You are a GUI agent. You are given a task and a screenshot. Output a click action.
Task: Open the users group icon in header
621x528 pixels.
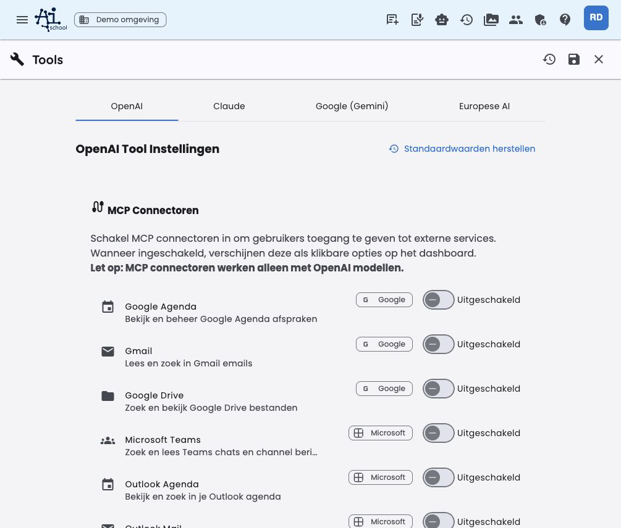point(516,19)
